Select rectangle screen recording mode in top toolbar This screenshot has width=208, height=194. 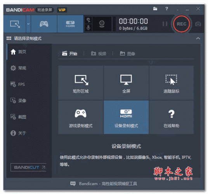click(x=15, y=24)
